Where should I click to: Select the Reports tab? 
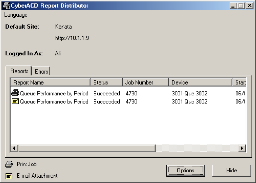click(x=19, y=71)
